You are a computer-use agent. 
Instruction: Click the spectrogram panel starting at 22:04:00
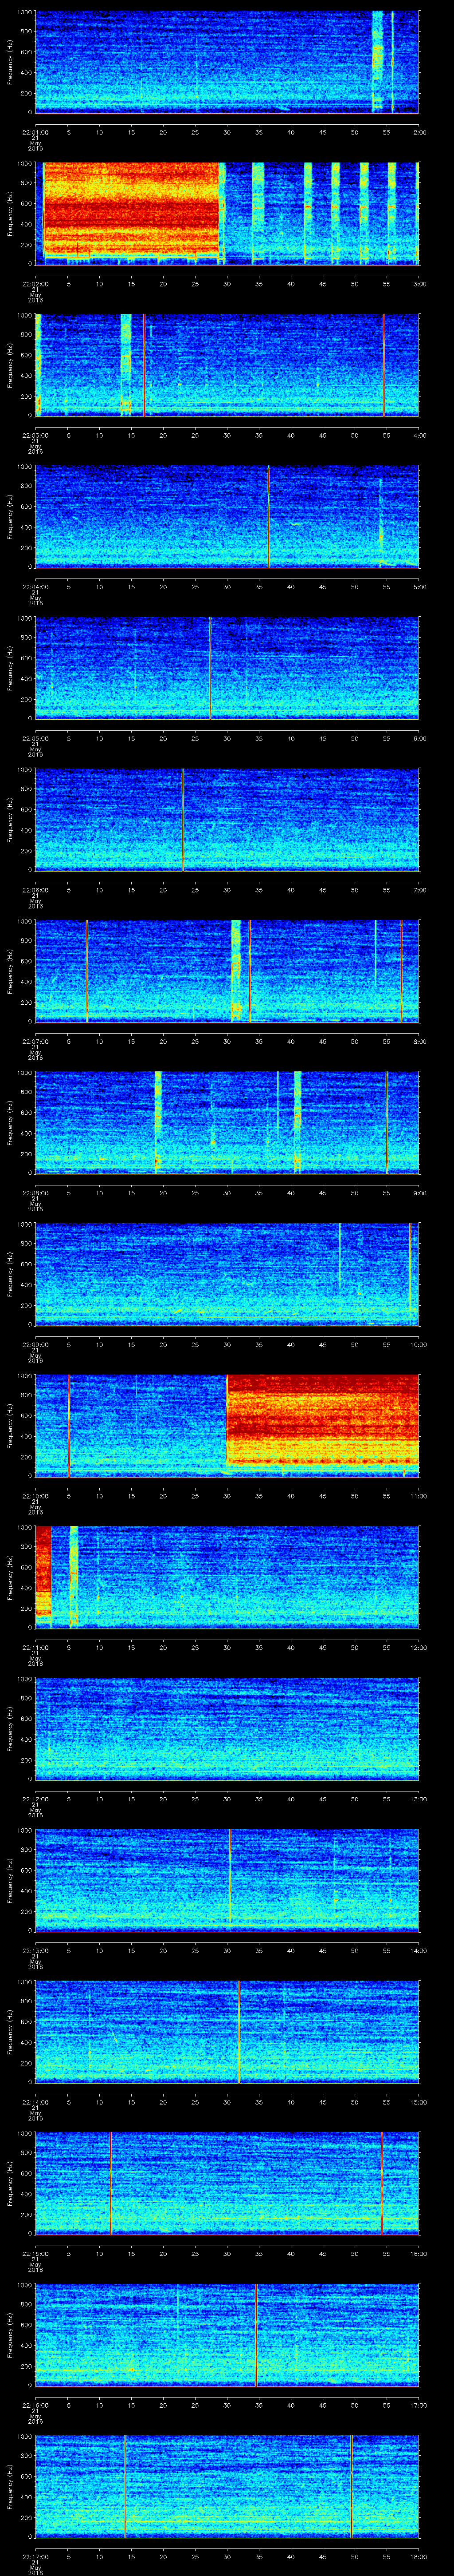227,516
